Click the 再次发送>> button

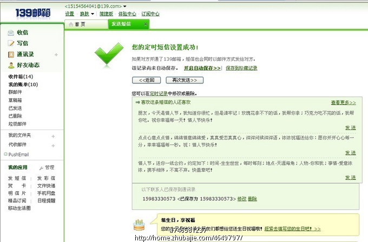[185, 80]
